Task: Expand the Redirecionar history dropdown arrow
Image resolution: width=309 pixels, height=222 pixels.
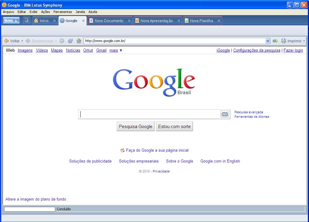Action: click(56, 41)
